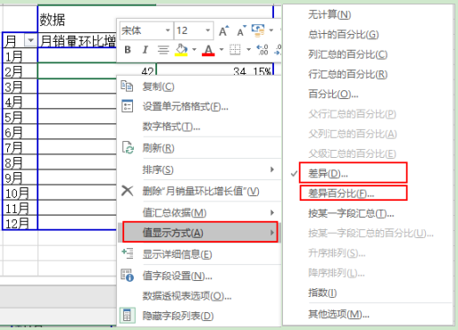Open font color dropdown arrow
Viewport: 458px width, 330px height.
point(221,49)
